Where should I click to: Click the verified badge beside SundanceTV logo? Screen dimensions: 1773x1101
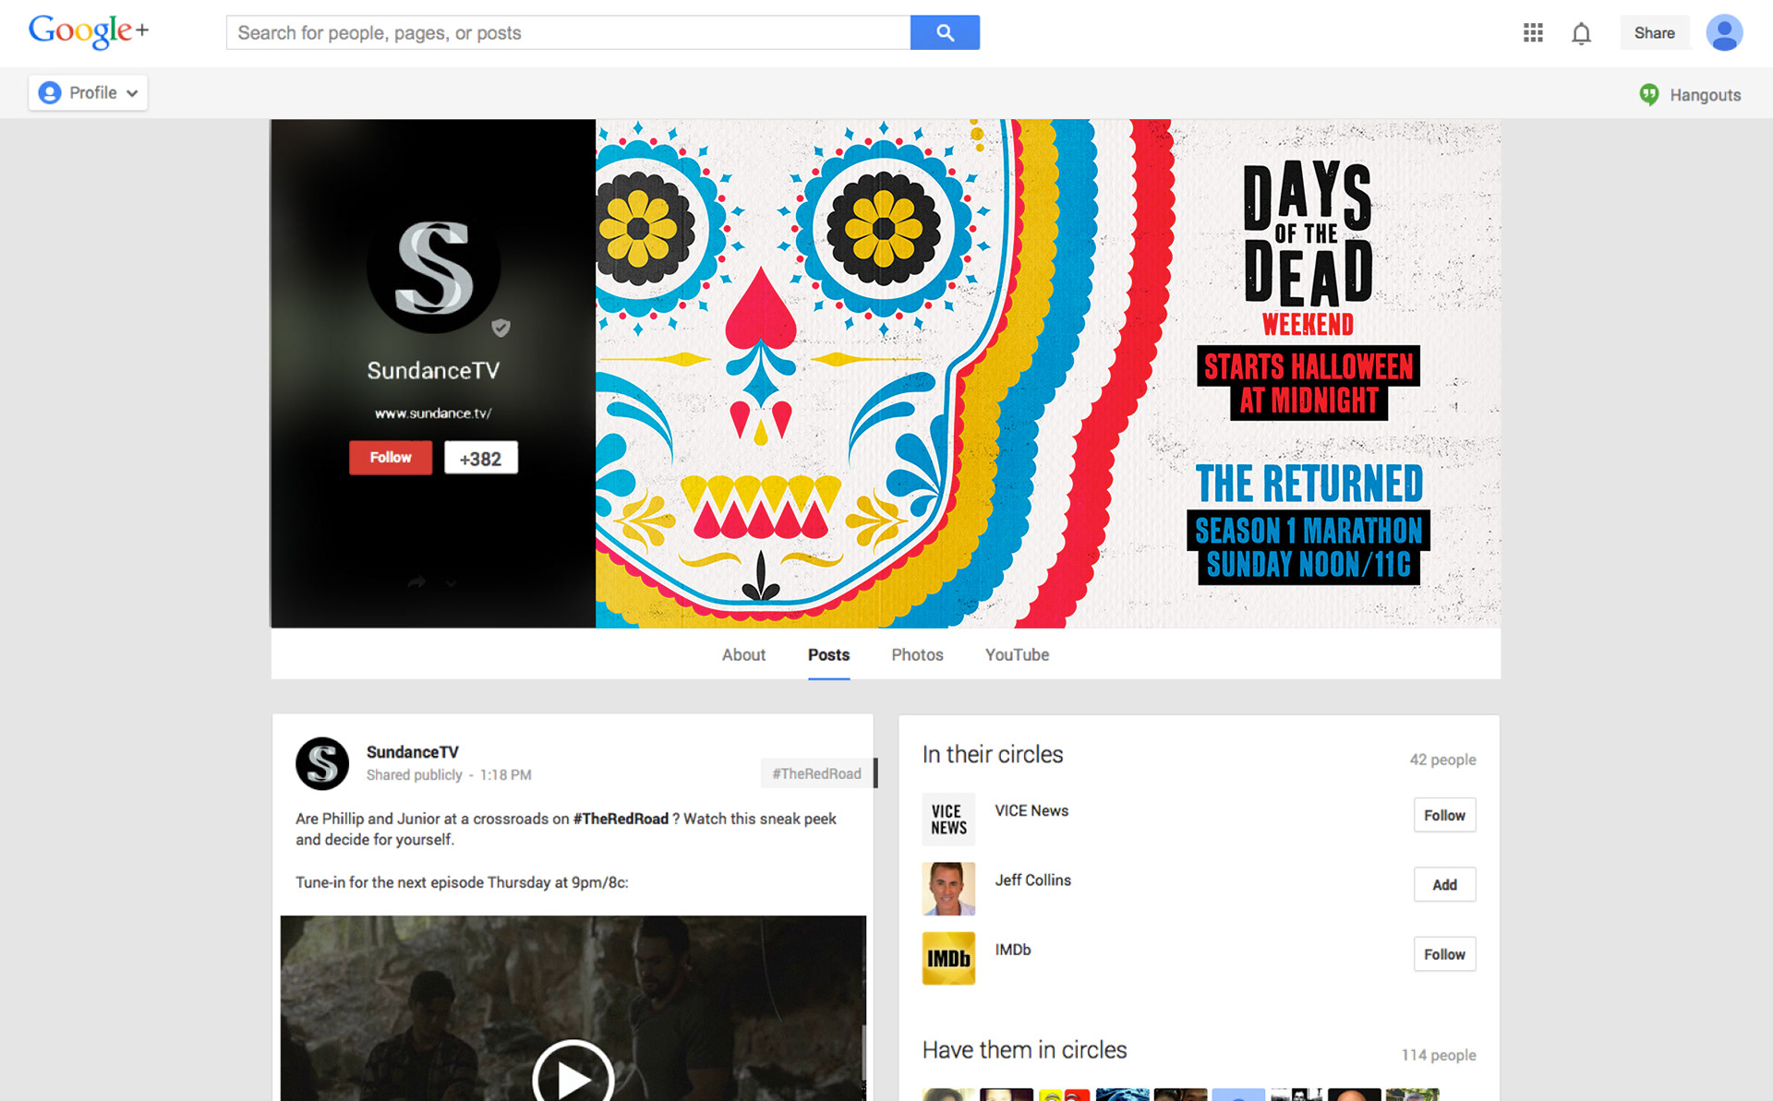click(x=501, y=328)
